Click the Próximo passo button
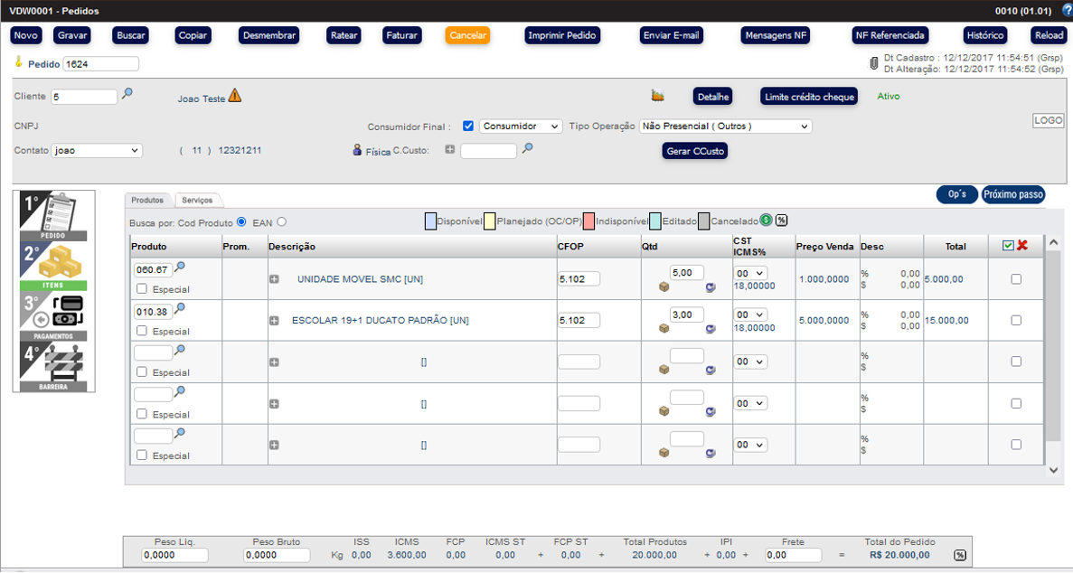Viewport: 1073px width, 573px height. [x=1013, y=194]
